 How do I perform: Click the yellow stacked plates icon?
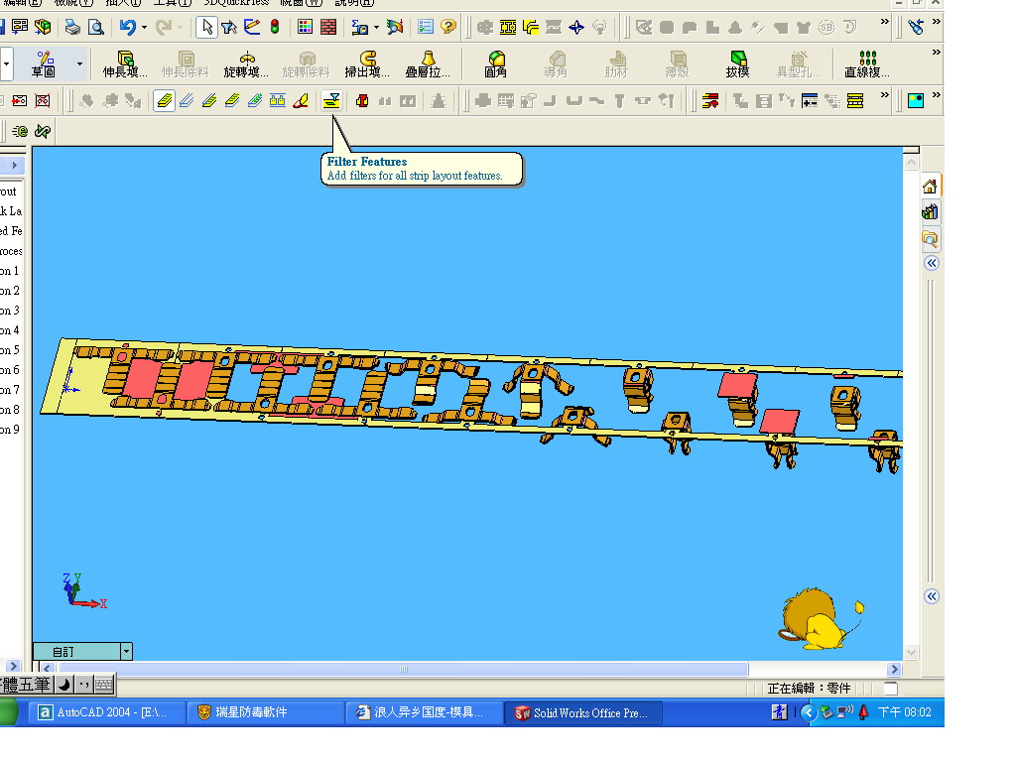855,101
